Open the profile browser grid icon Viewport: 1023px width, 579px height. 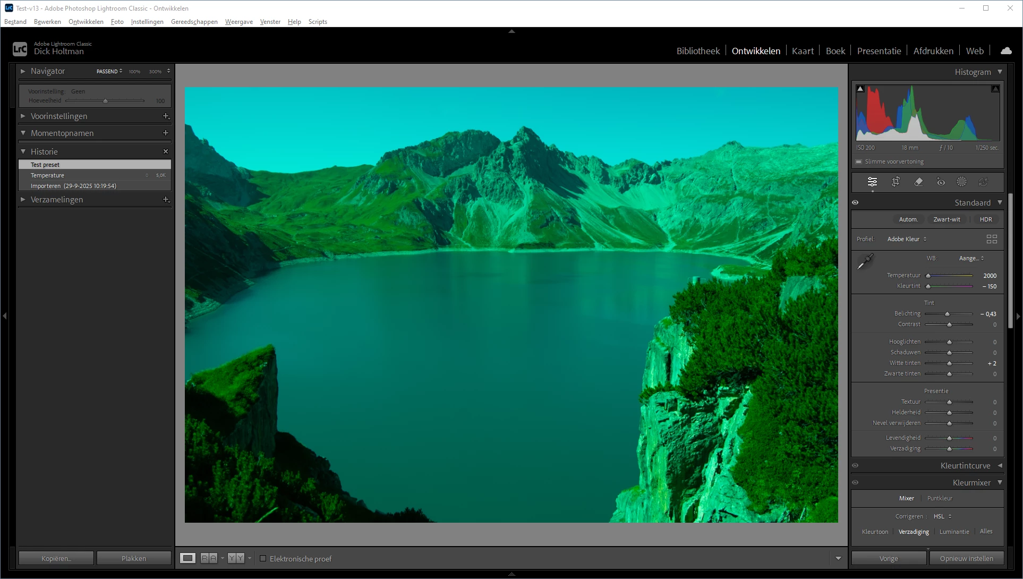click(991, 239)
